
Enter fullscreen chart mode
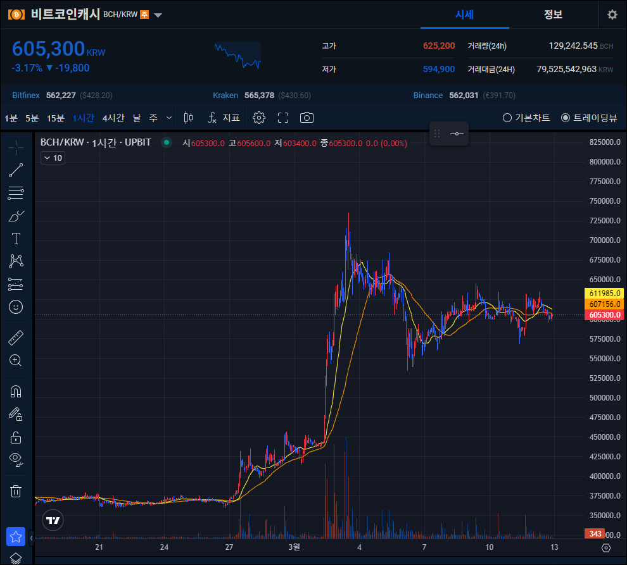[x=282, y=118]
